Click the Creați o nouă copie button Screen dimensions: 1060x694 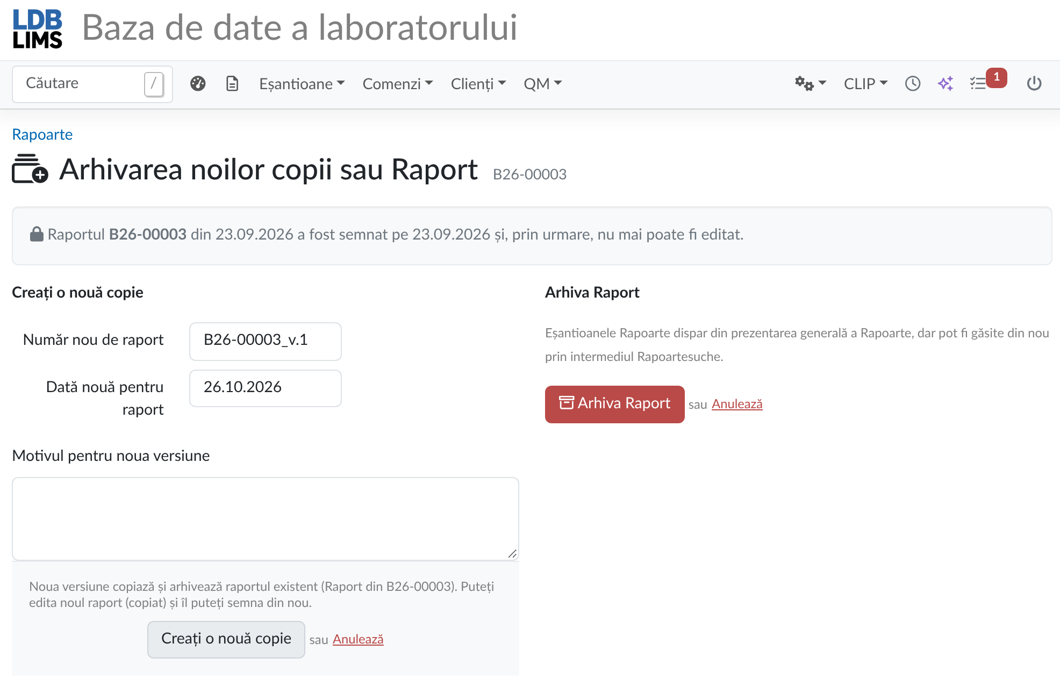[226, 639]
